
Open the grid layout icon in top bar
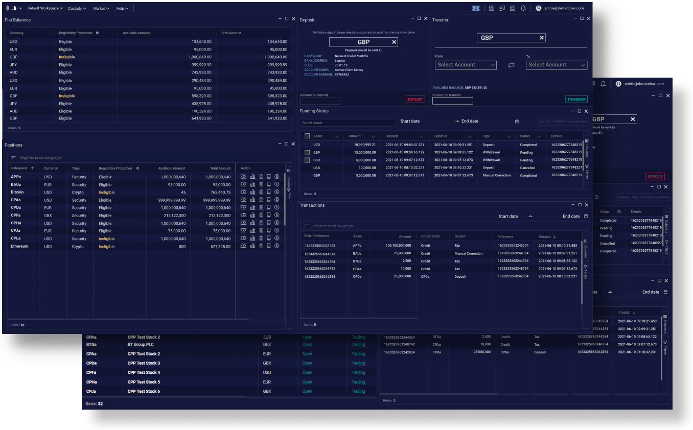[492, 8]
